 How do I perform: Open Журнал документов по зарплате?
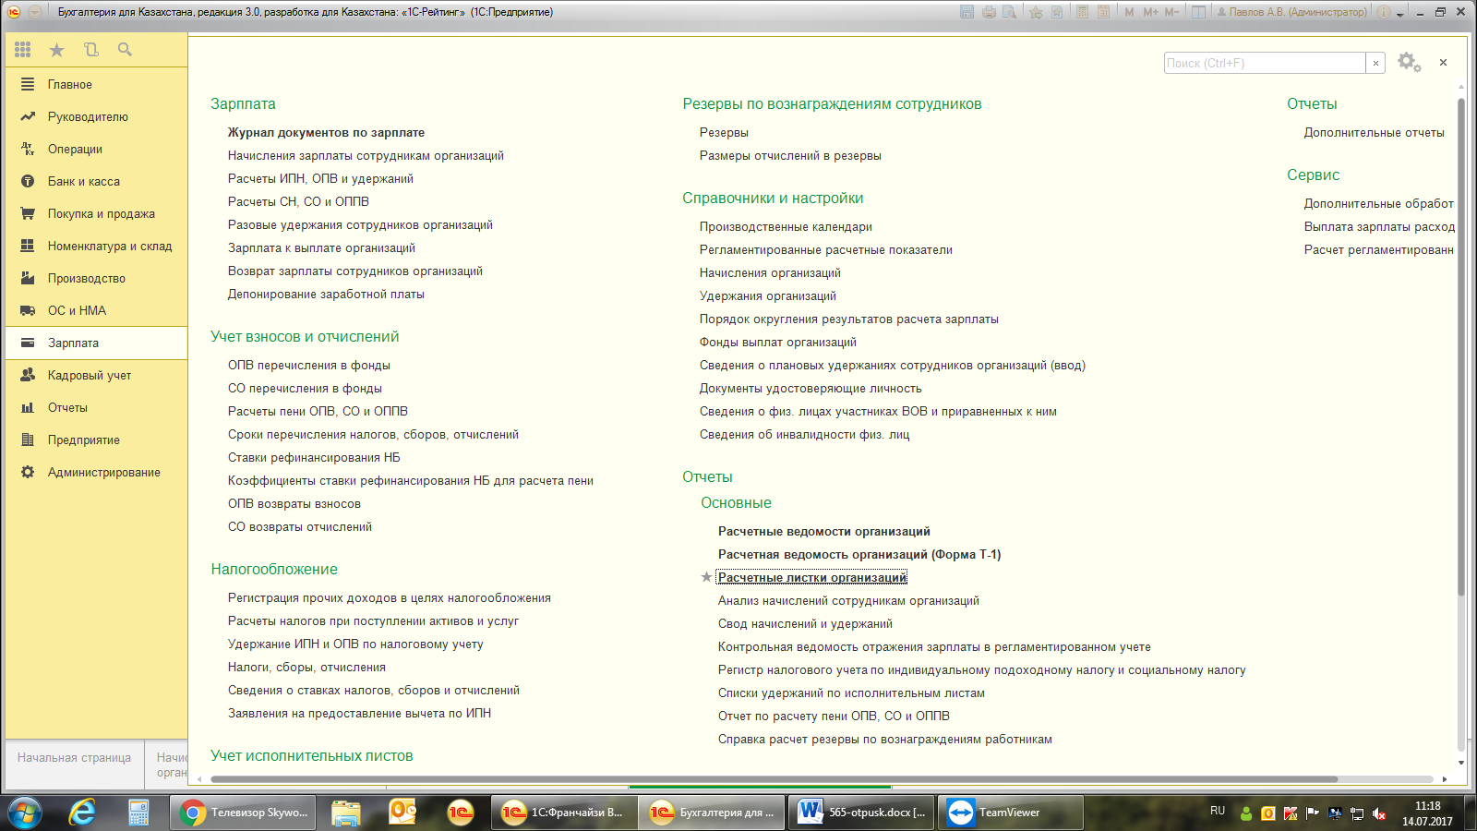[x=326, y=132]
